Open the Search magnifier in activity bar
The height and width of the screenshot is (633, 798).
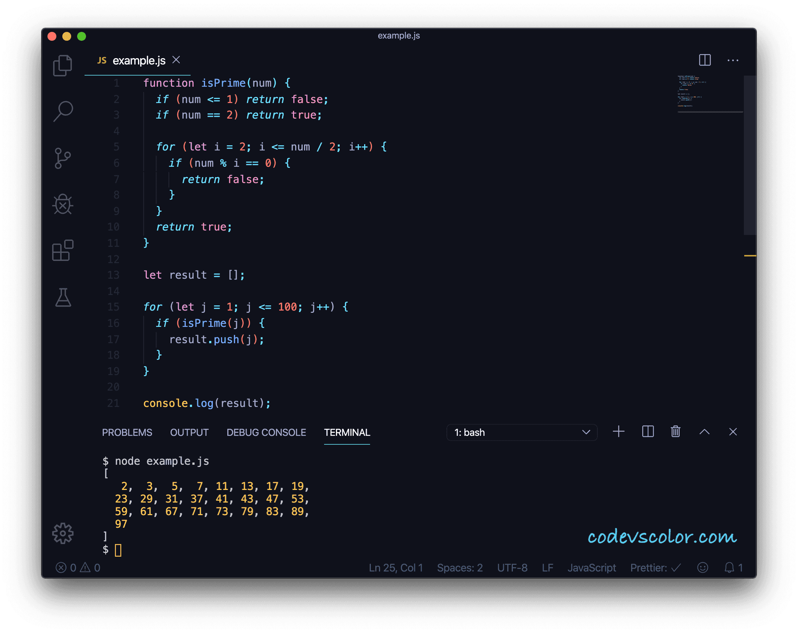pyautogui.click(x=63, y=111)
